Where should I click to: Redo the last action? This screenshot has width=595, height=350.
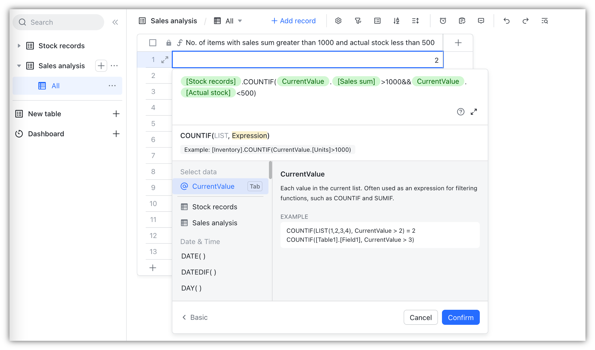[x=526, y=21]
